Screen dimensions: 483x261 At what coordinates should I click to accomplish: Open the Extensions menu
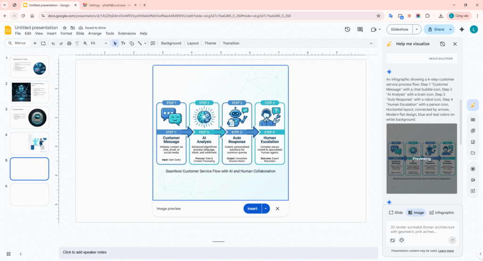tap(126, 33)
